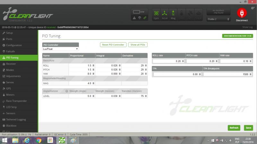The width and height of the screenshot is (257, 144).
Task: Save the PID tuning settings
Action: click(x=248, y=128)
